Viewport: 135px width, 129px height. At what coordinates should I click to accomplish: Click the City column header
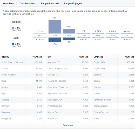(x=49, y=57)
